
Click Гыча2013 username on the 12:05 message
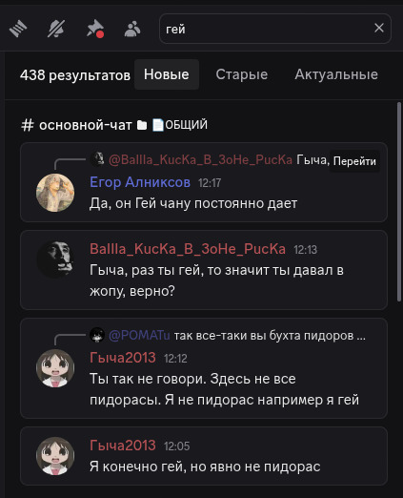[x=123, y=446]
